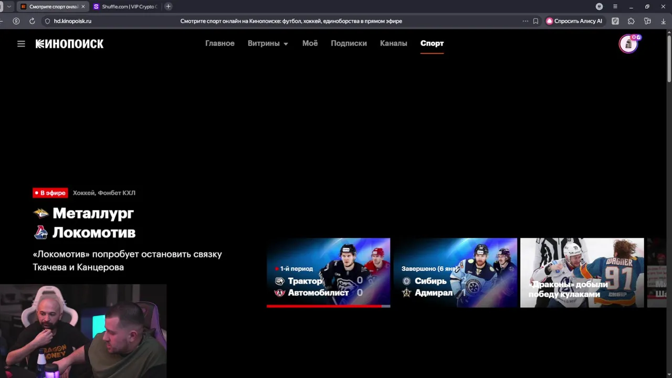Switch to the Shuffle.com browser tab
This screenshot has width=672, height=378.
[x=125, y=6]
